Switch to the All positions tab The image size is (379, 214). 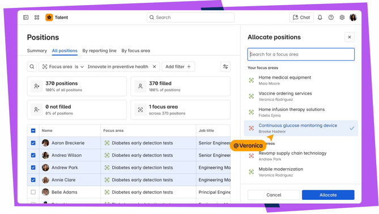point(65,51)
